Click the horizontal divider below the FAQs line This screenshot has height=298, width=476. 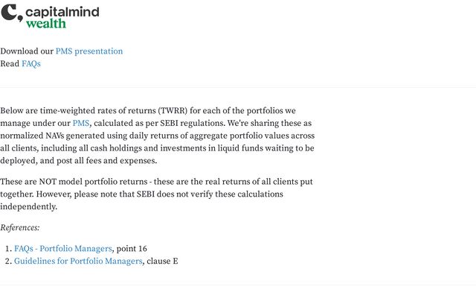click(x=238, y=88)
